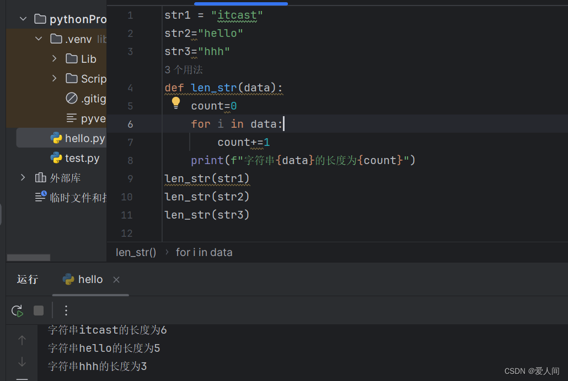Click the count+=1 code line
568x381 pixels.
click(x=243, y=142)
